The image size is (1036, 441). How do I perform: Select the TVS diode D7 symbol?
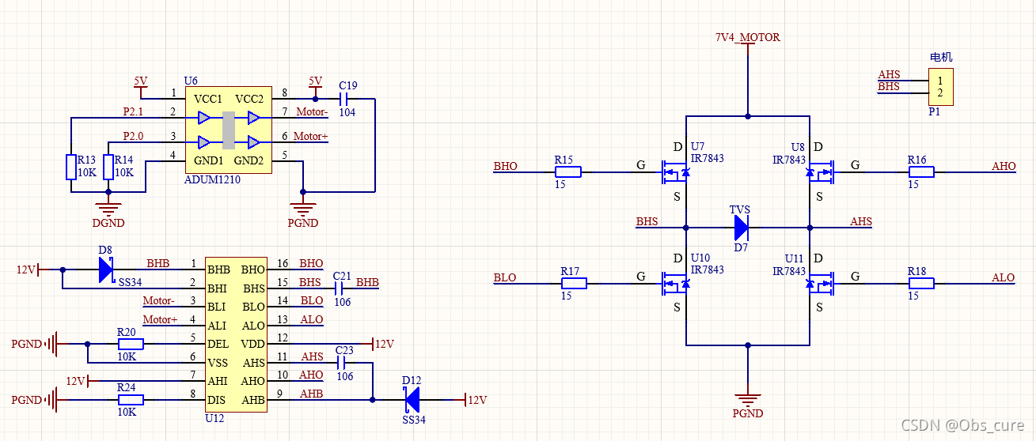pos(741,228)
